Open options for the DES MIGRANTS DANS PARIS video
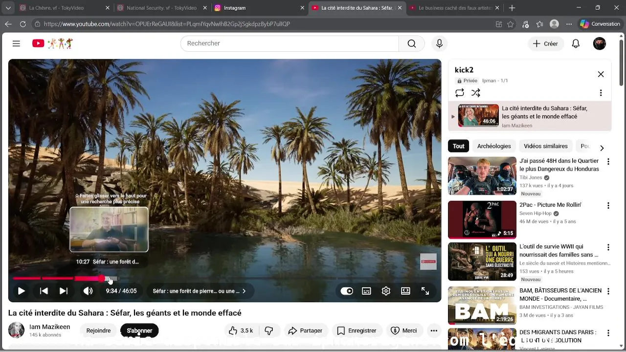 point(608,333)
